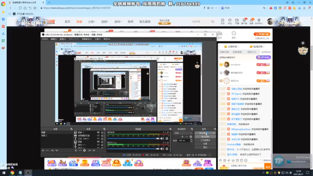
Task: Open the more (ellipsis) icon above chat
Action: pyautogui.click(x=234, y=33)
